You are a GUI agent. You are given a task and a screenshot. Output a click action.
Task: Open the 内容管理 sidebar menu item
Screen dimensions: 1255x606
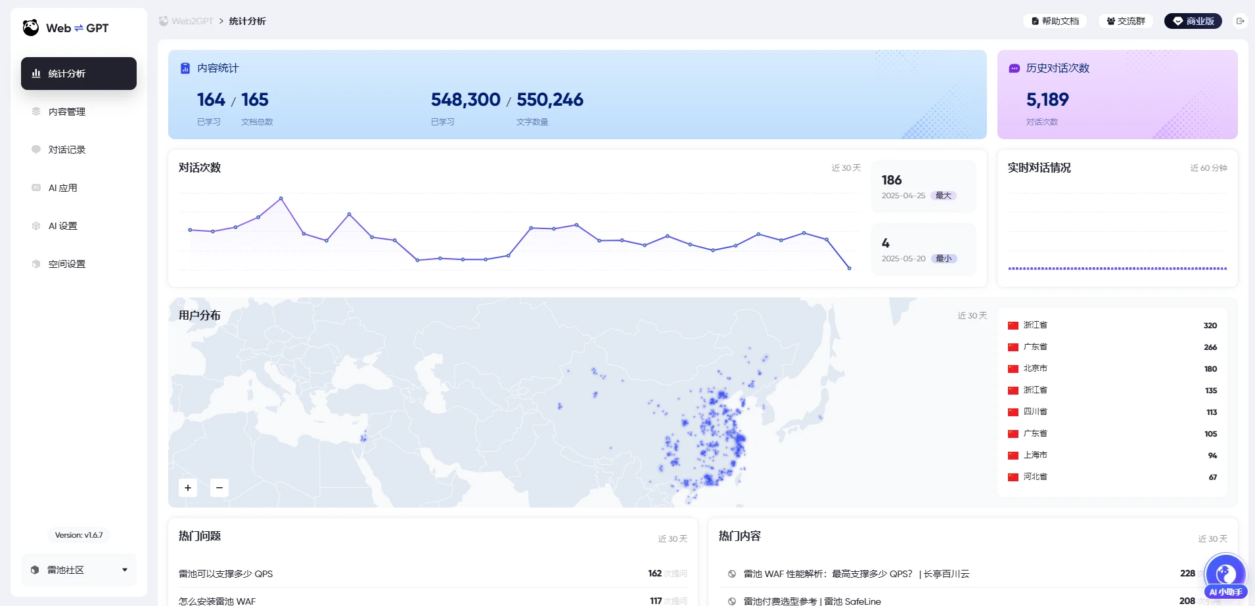[79, 112]
